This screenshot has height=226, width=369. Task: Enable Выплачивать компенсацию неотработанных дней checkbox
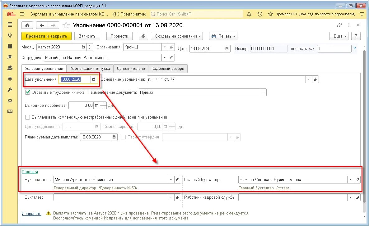click(x=27, y=117)
